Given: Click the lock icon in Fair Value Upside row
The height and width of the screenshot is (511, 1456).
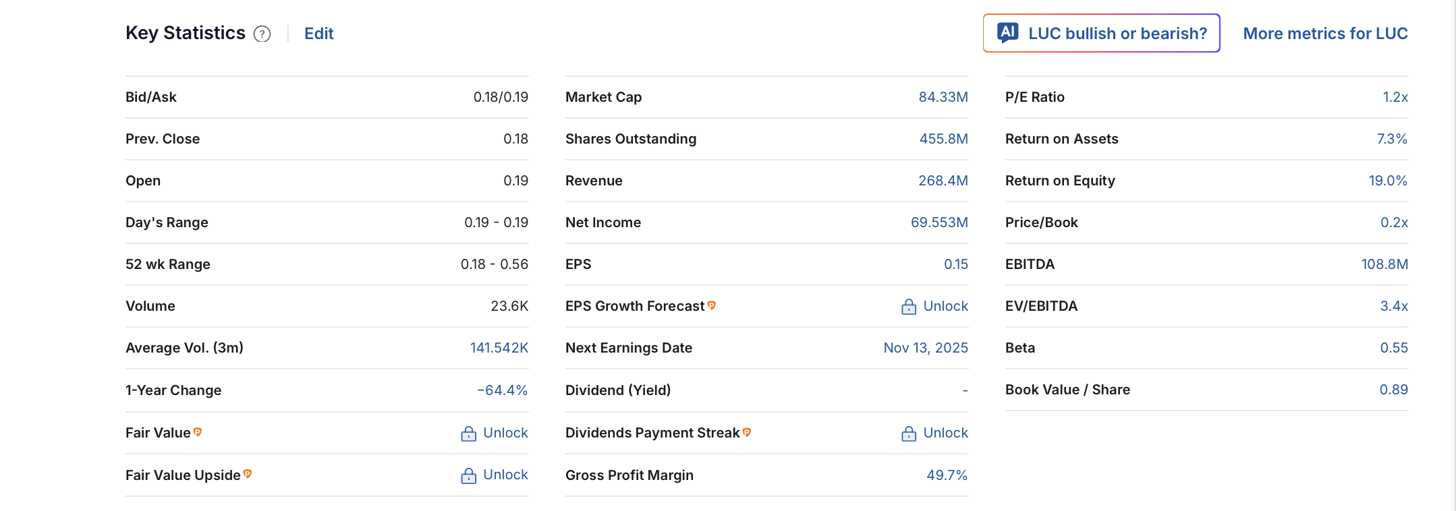Looking at the screenshot, I should [x=468, y=476].
